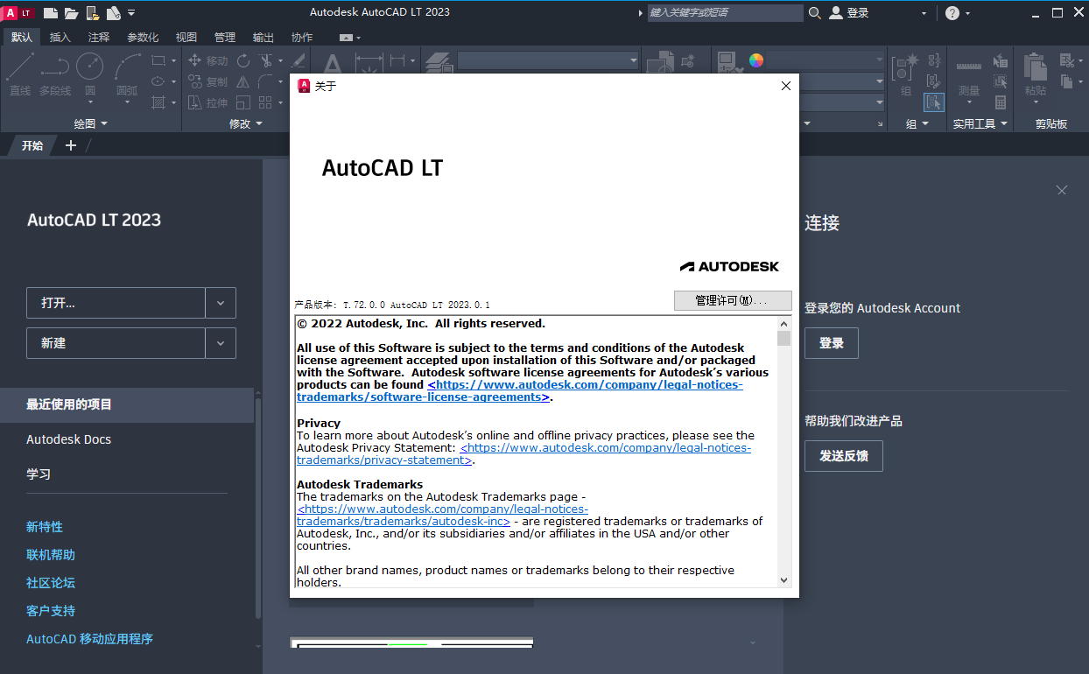Launch the QuickCalc calculator icon
This screenshot has width=1089, height=674.
point(1000,102)
